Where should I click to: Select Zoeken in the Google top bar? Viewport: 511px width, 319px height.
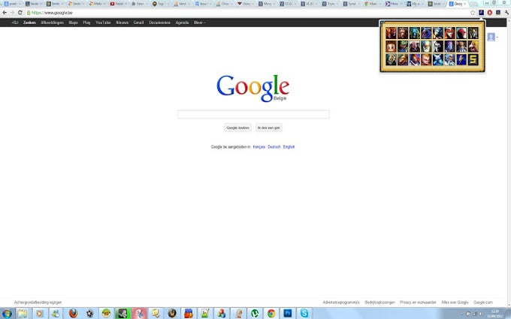point(29,23)
